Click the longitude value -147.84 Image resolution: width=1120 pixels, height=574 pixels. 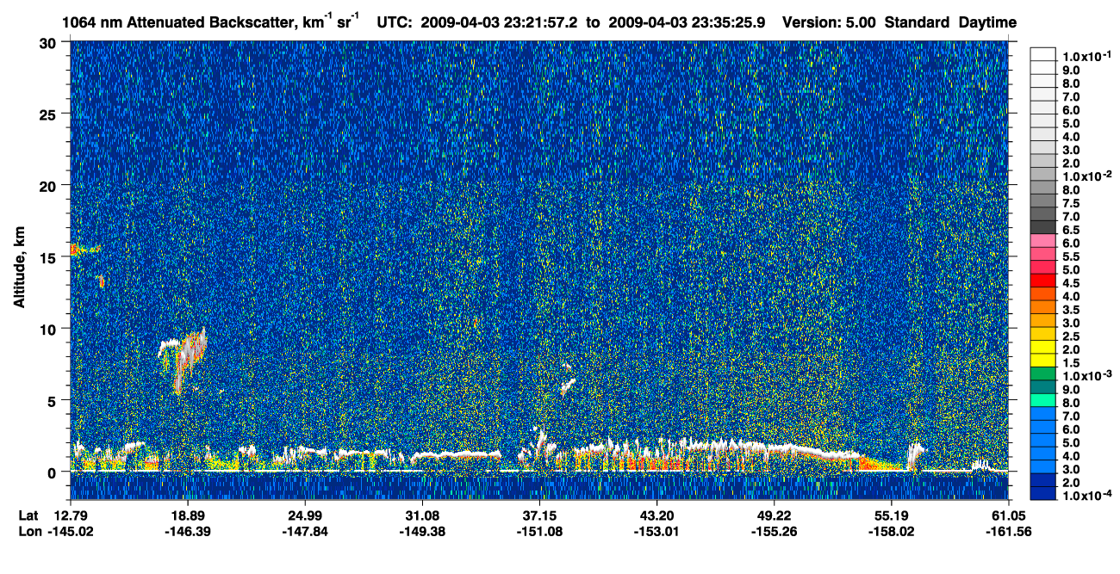305,532
